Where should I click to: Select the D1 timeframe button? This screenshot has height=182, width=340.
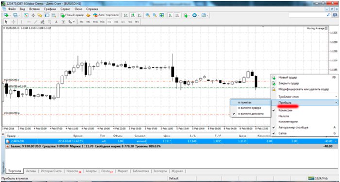(x=123, y=22)
